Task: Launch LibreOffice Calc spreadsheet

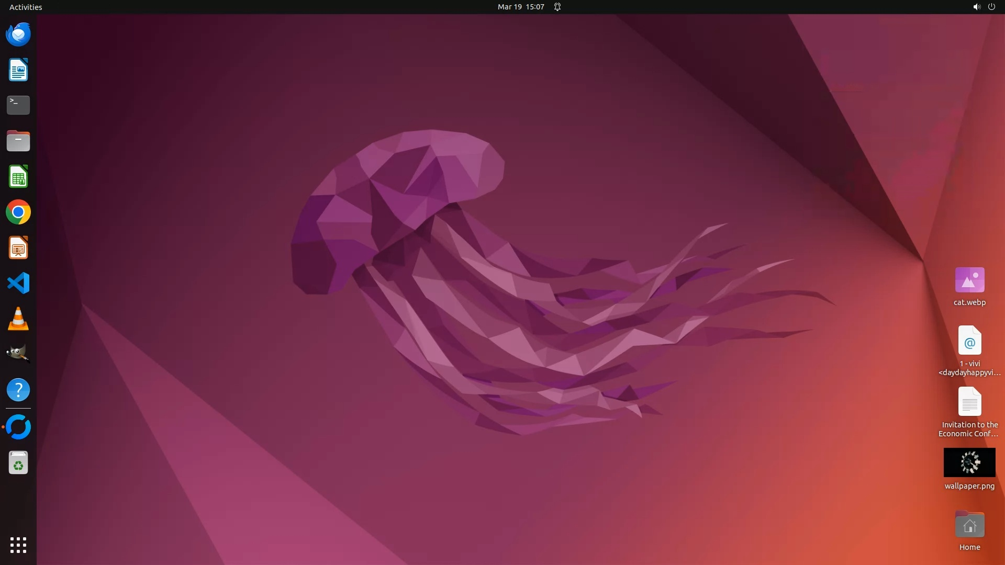Action: tap(18, 177)
